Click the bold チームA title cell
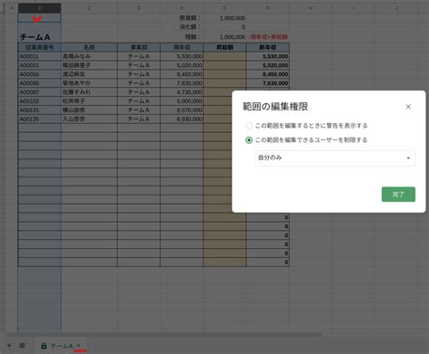 [40, 37]
